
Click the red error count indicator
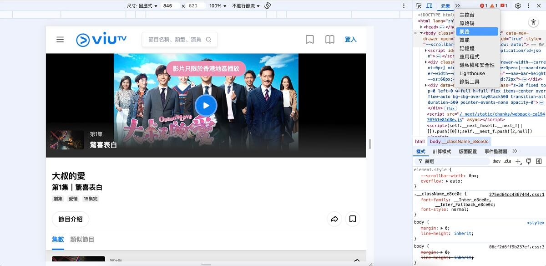[x=483, y=6]
